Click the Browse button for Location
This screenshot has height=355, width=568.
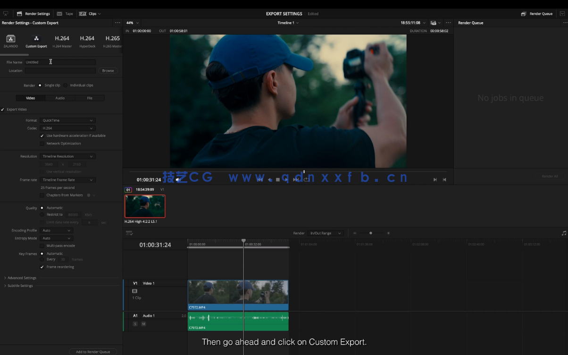pyautogui.click(x=108, y=70)
